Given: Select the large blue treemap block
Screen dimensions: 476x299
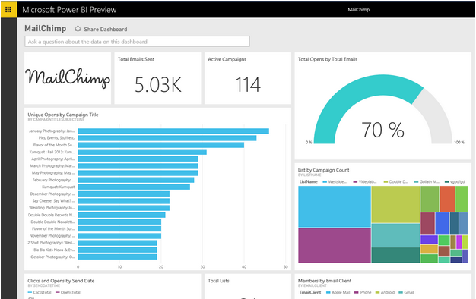Looking at the screenshot, I should pyautogui.click(x=335, y=206).
